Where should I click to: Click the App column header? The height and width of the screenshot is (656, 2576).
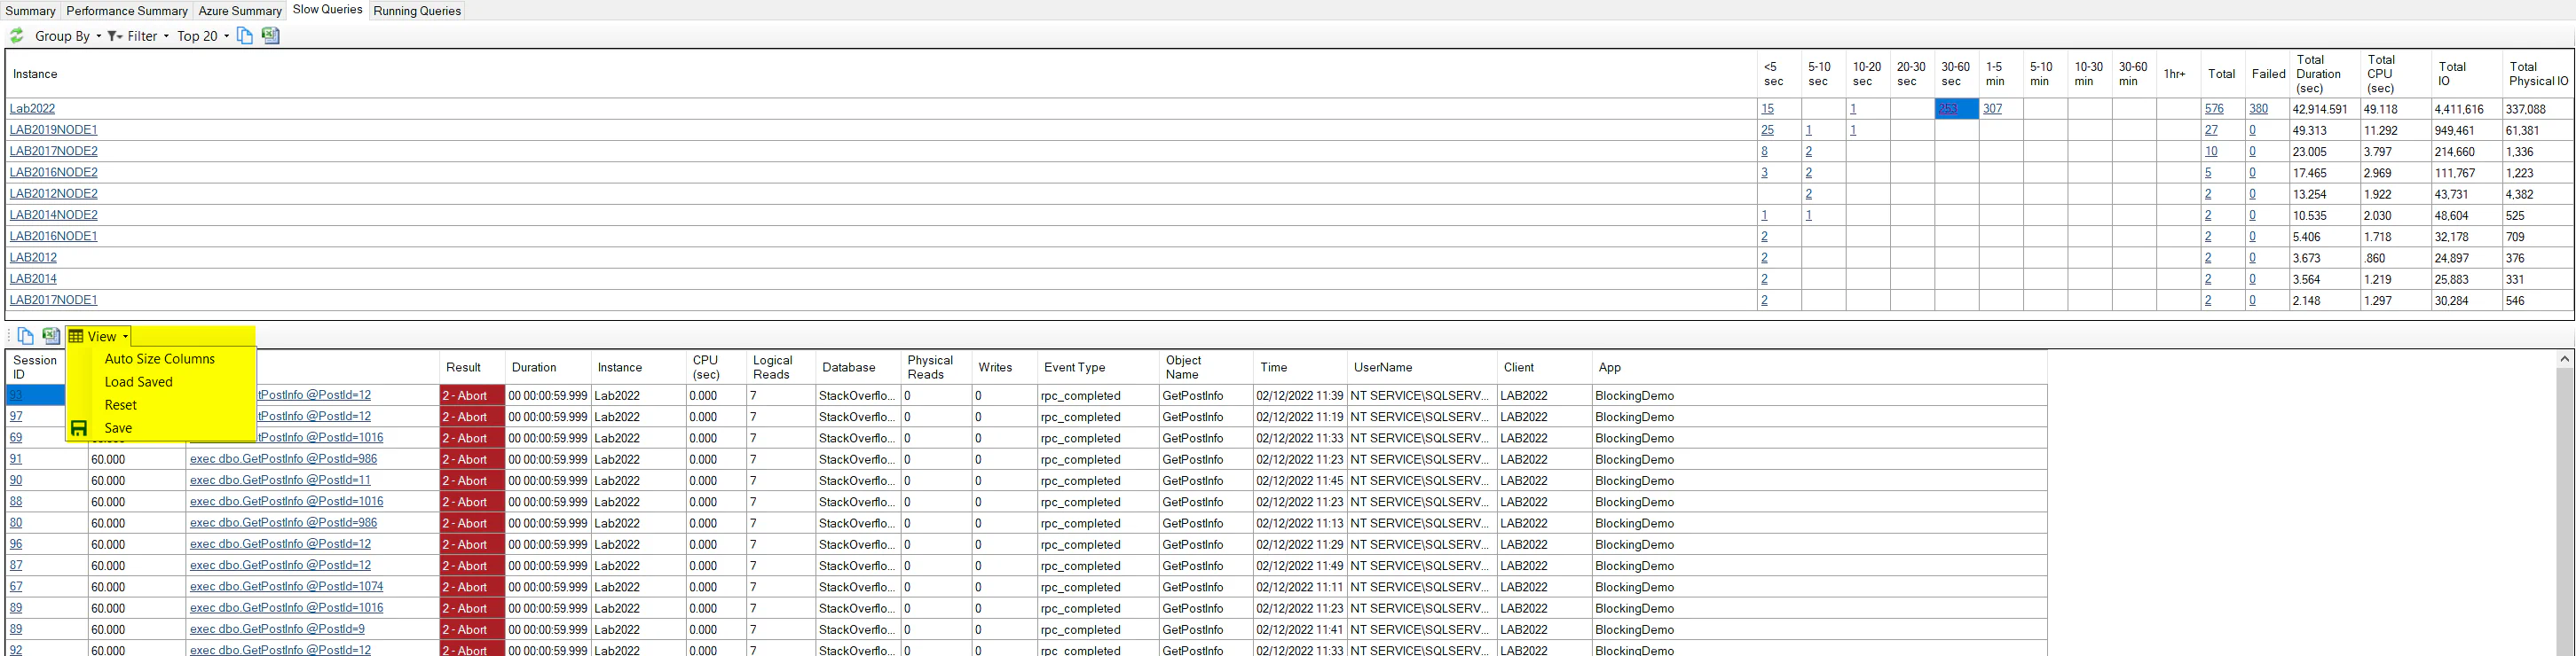(x=1818, y=367)
